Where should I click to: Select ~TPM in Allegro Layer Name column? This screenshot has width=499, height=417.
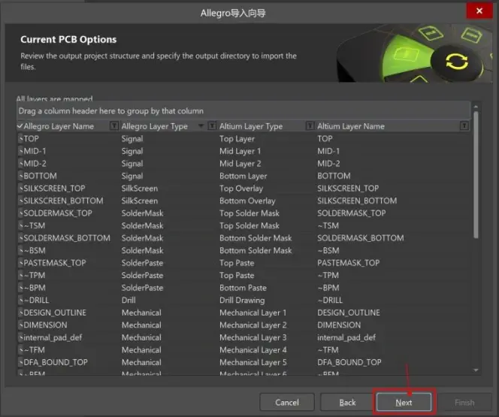tap(35, 275)
